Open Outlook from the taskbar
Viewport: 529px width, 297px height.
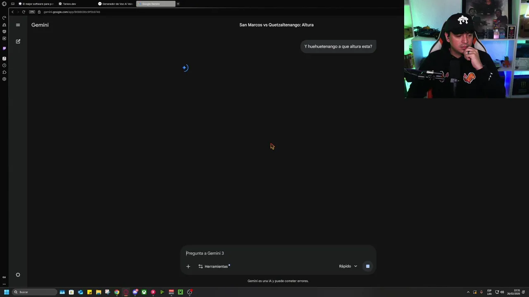point(80,292)
